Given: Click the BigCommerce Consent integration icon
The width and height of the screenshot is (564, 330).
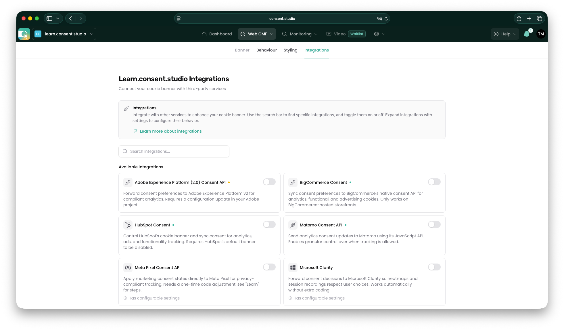Looking at the screenshot, I should pos(293,182).
